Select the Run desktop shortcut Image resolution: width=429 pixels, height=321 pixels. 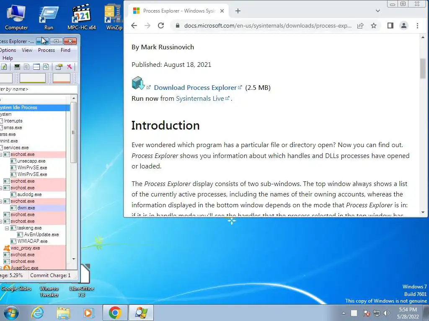pyautogui.click(x=49, y=17)
